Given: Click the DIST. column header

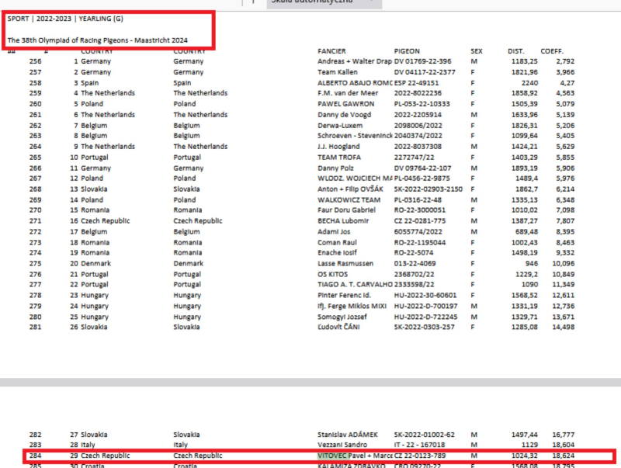Looking at the screenshot, I should click(x=516, y=51).
